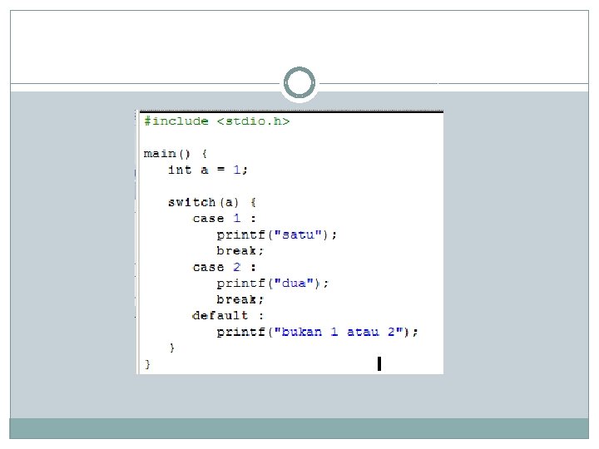
Task: Click the break; after printf dua
Action: (240, 299)
